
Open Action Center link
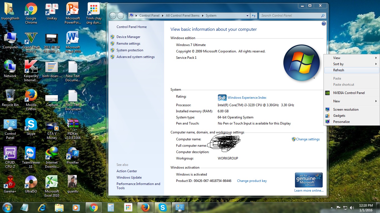(x=127, y=171)
